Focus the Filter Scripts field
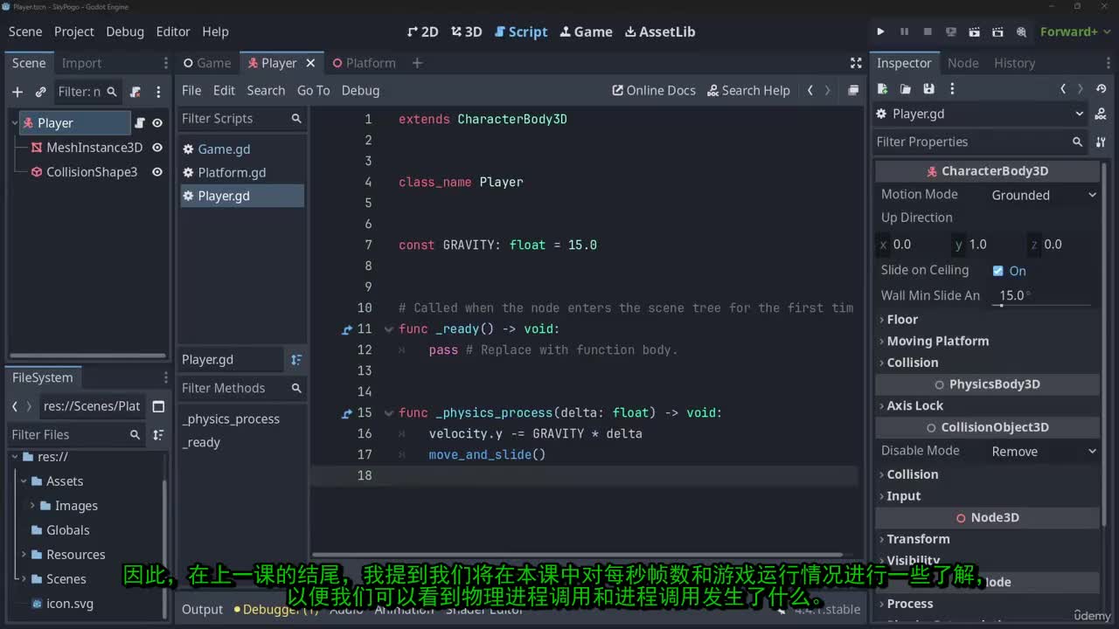The width and height of the screenshot is (1119, 629). point(242,119)
